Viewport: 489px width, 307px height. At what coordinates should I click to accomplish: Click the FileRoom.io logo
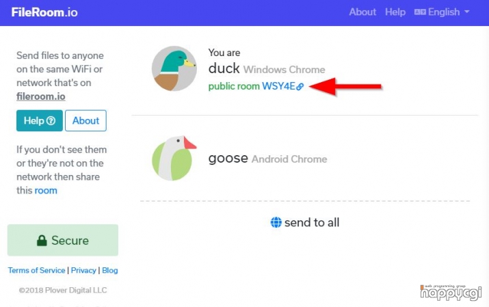click(x=44, y=12)
